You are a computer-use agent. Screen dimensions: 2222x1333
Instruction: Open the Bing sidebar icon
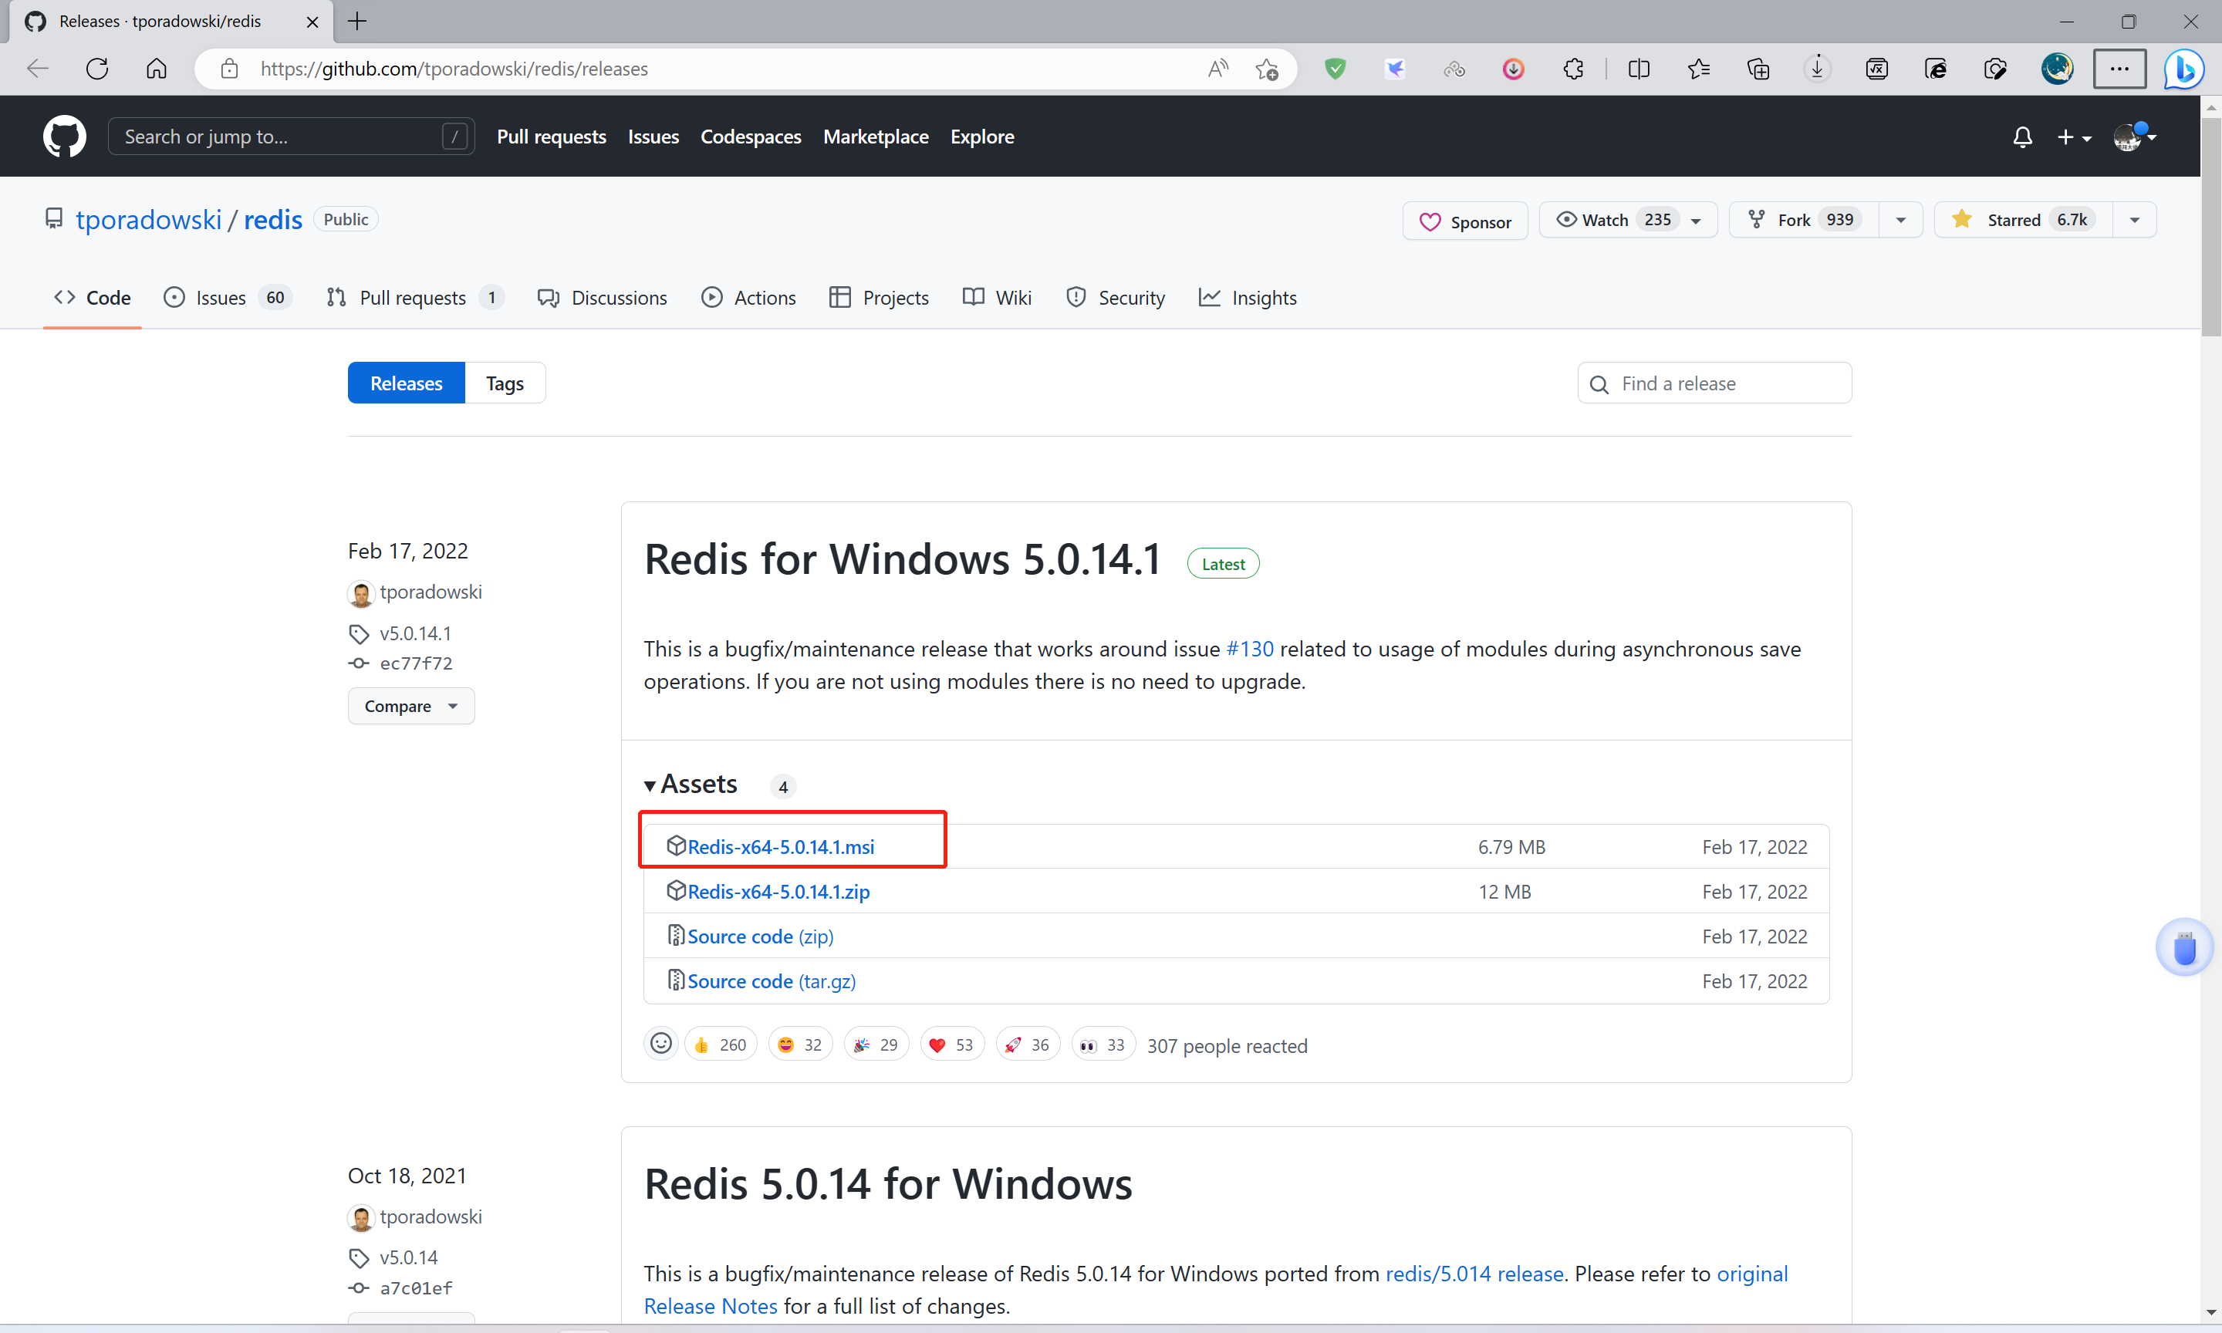coord(2183,68)
